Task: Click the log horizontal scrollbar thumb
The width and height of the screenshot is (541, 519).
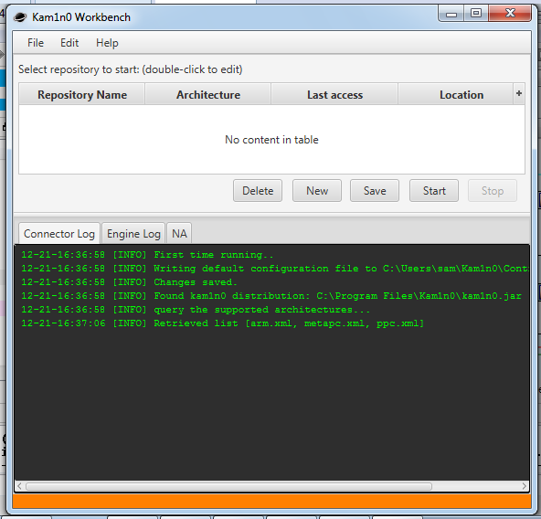Action: 228,486
